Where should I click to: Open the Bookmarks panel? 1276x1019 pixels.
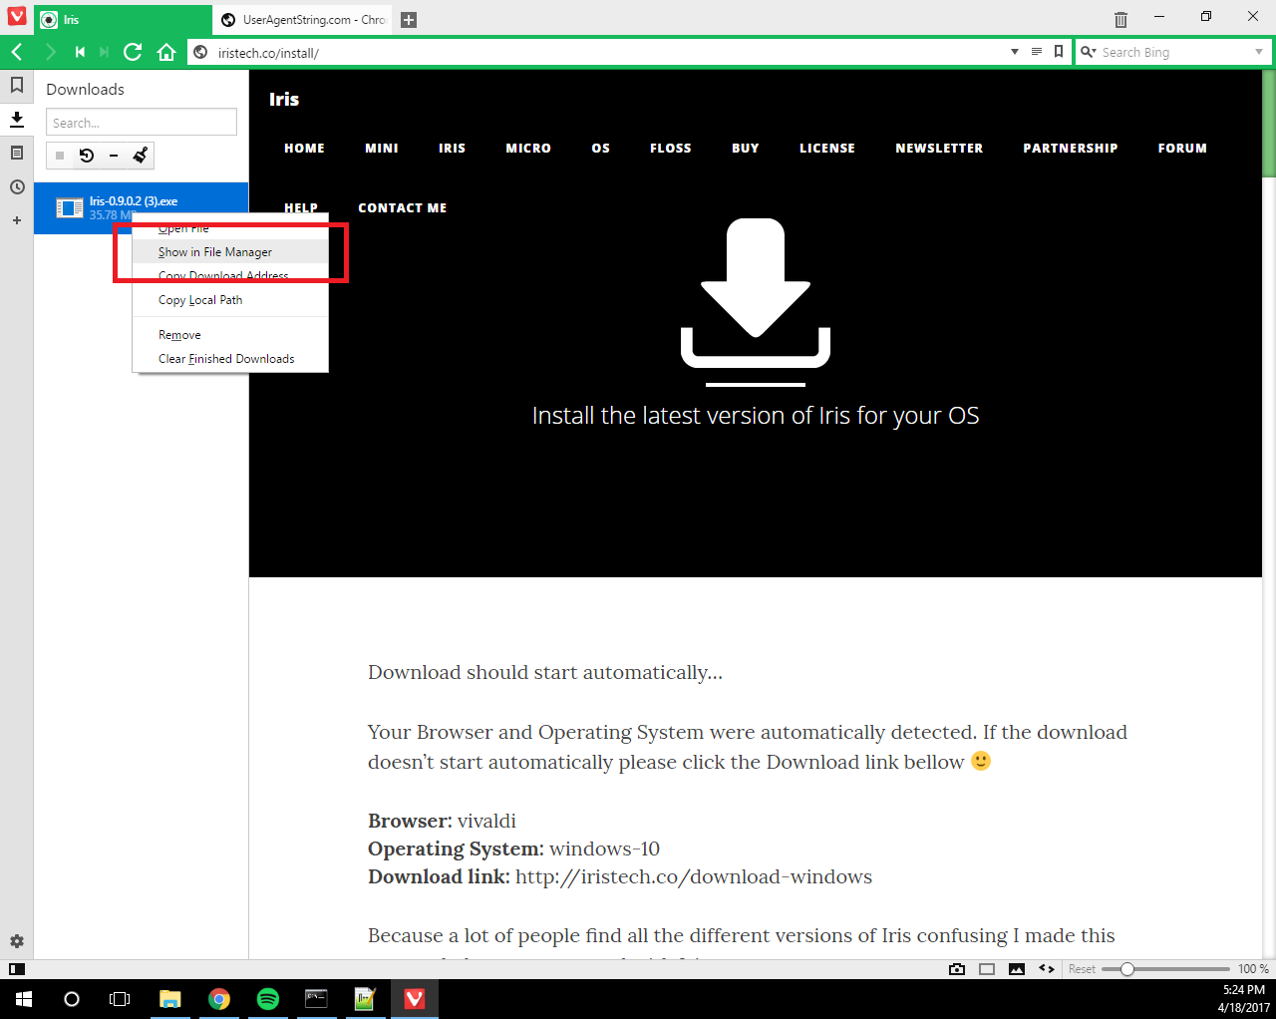click(x=17, y=86)
